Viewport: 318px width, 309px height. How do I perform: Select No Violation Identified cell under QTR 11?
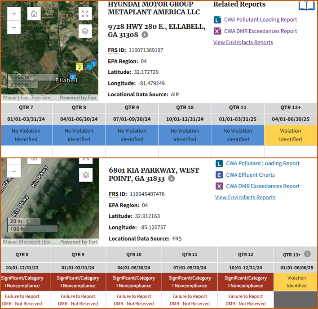(x=238, y=135)
